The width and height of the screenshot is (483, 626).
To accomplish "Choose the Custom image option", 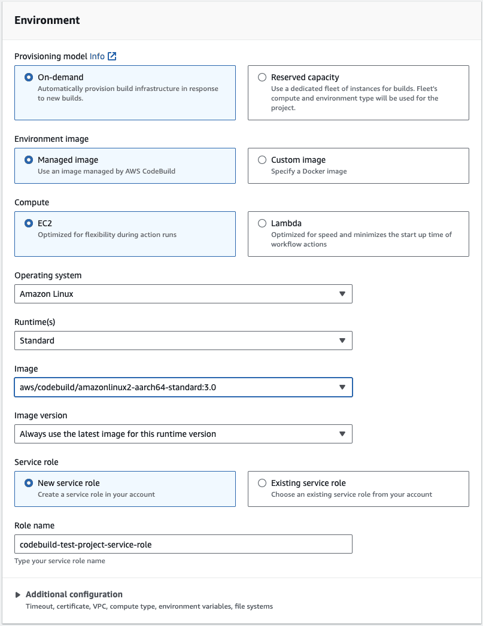I will 262,160.
